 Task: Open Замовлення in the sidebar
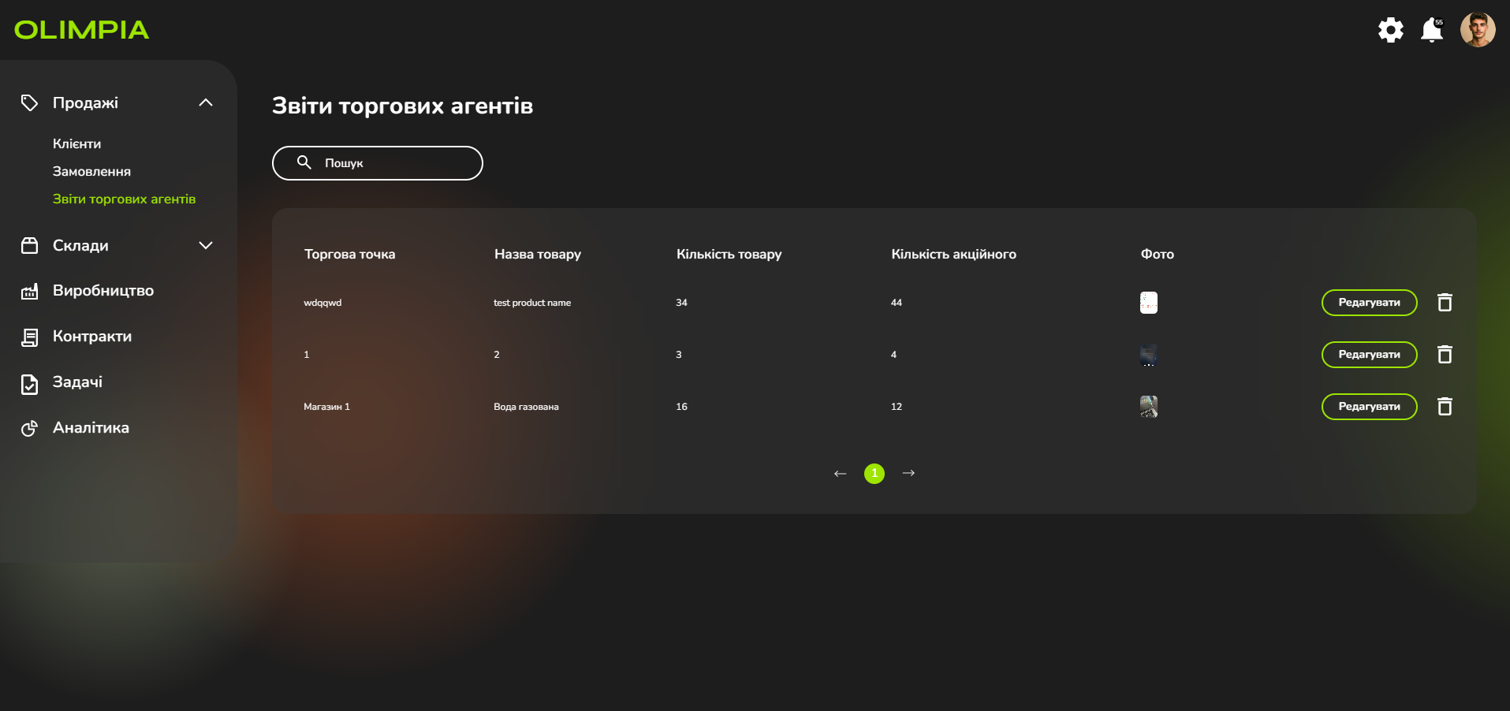(x=91, y=171)
